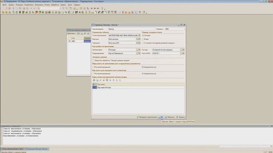
Task: Copy the selected menu type row
Action: (97, 80)
